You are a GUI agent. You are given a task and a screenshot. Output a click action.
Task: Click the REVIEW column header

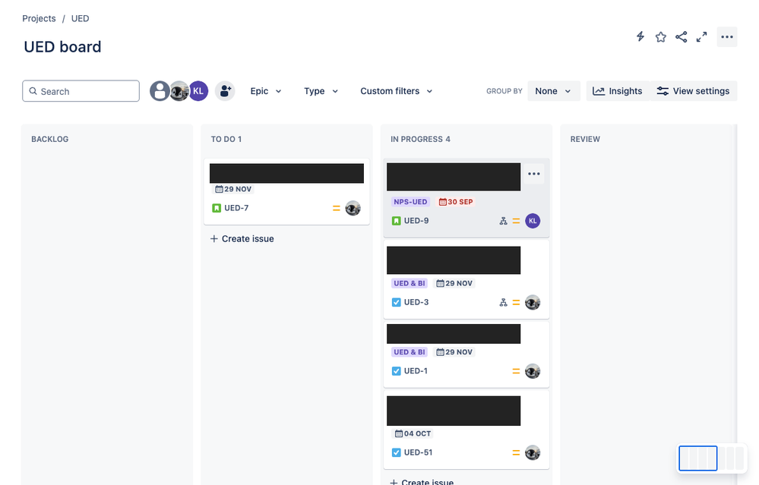(585, 139)
